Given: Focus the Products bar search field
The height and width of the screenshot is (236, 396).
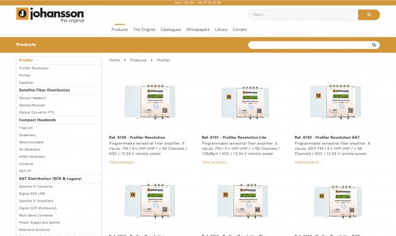Looking at the screenshot, I should click(x=314, y=45).
